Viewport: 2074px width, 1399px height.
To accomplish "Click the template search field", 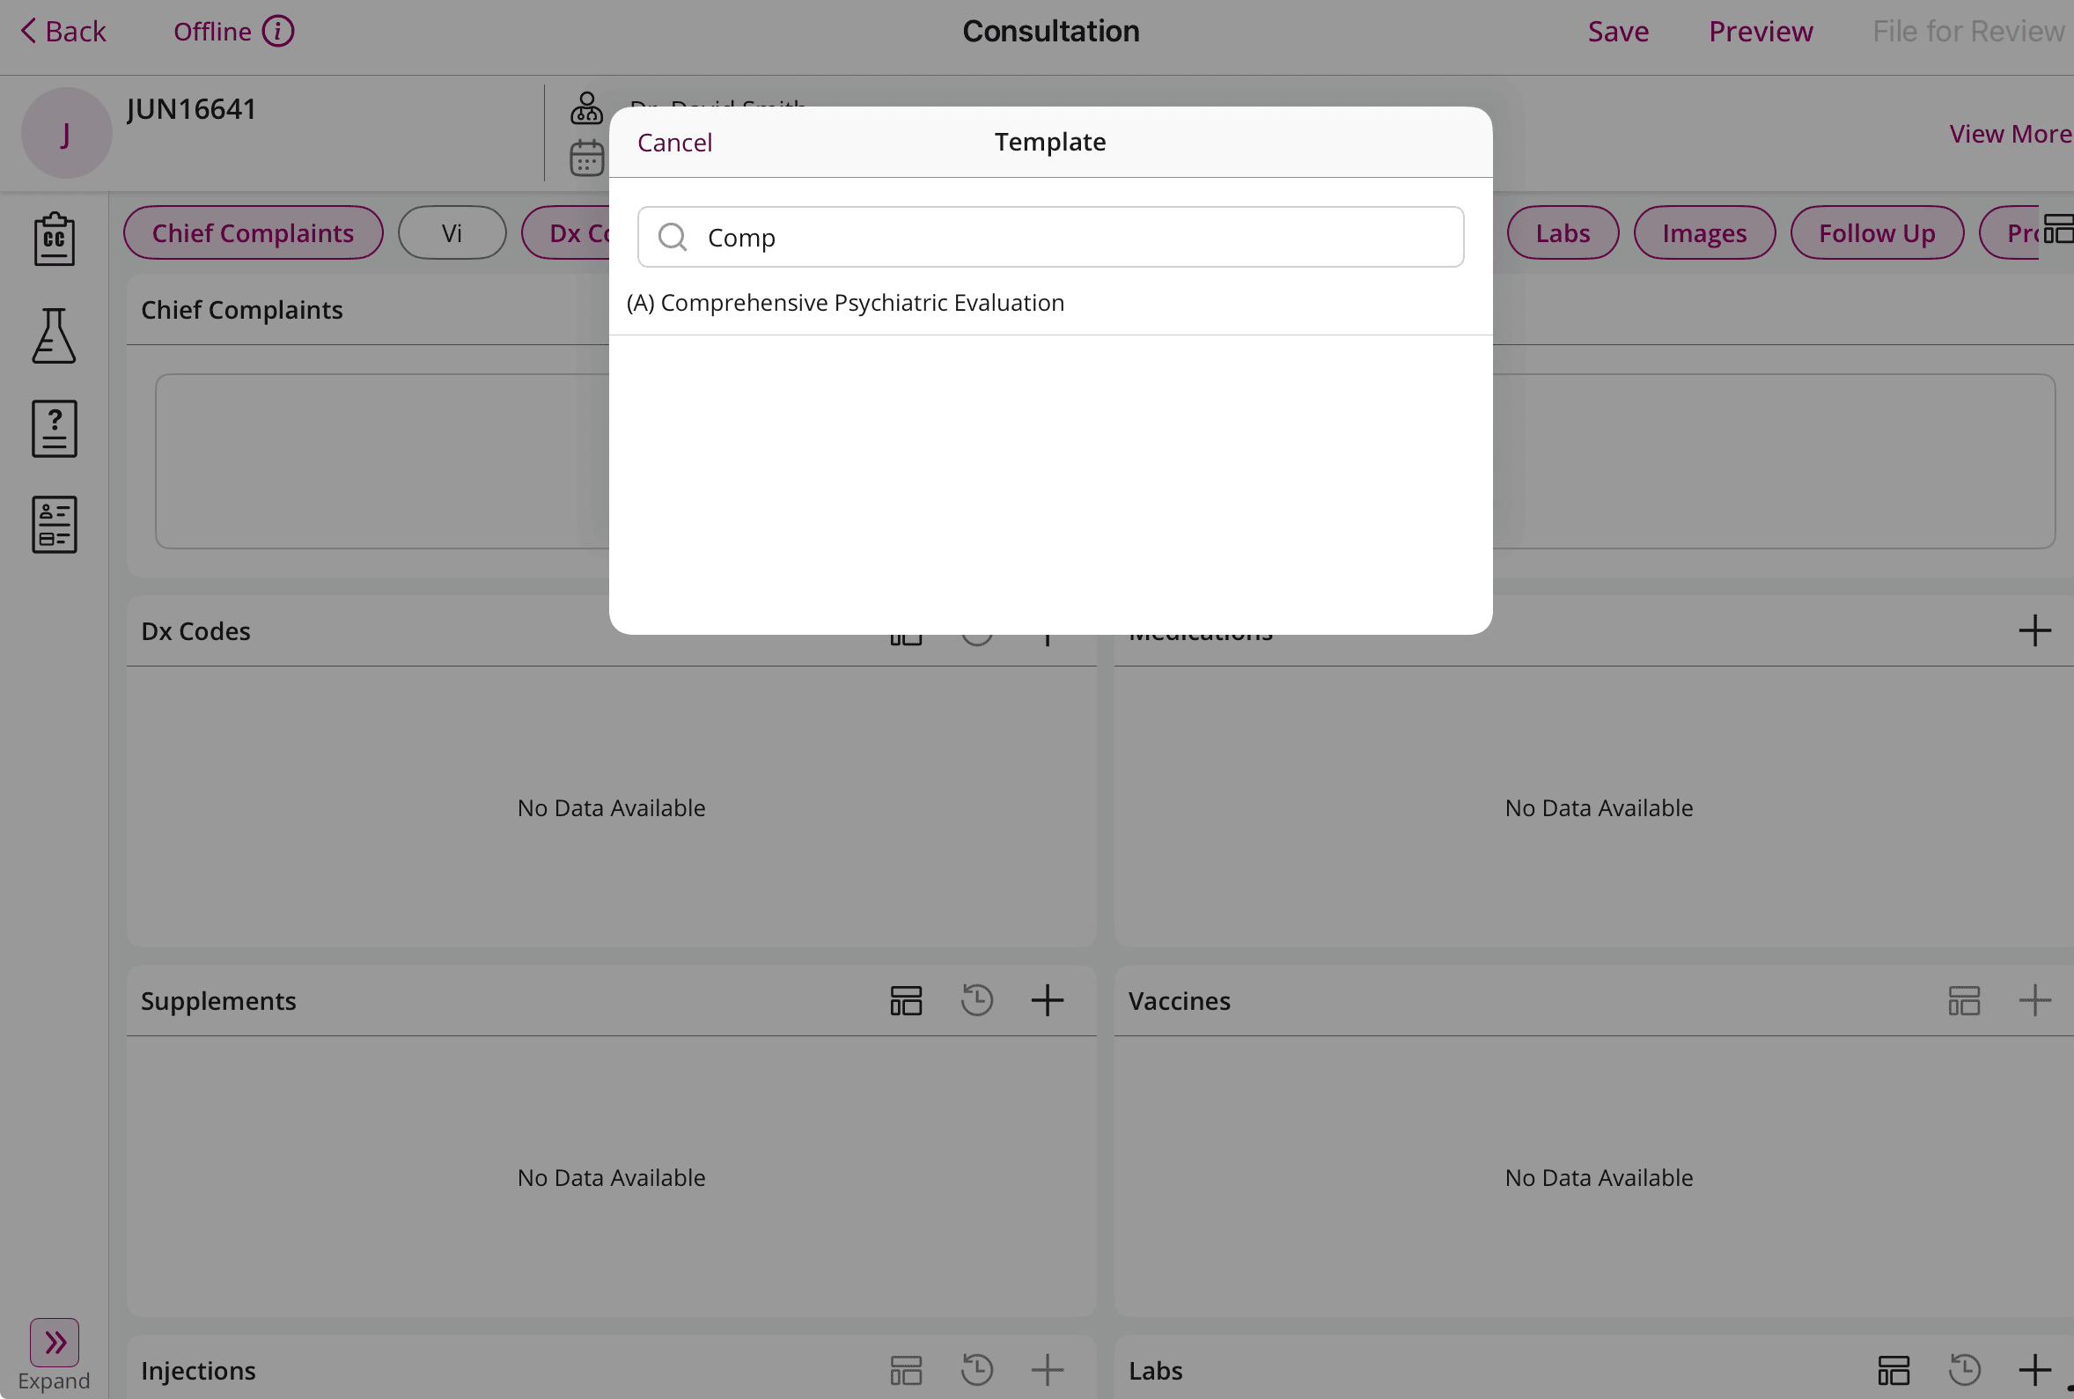I will (1050, 238).
